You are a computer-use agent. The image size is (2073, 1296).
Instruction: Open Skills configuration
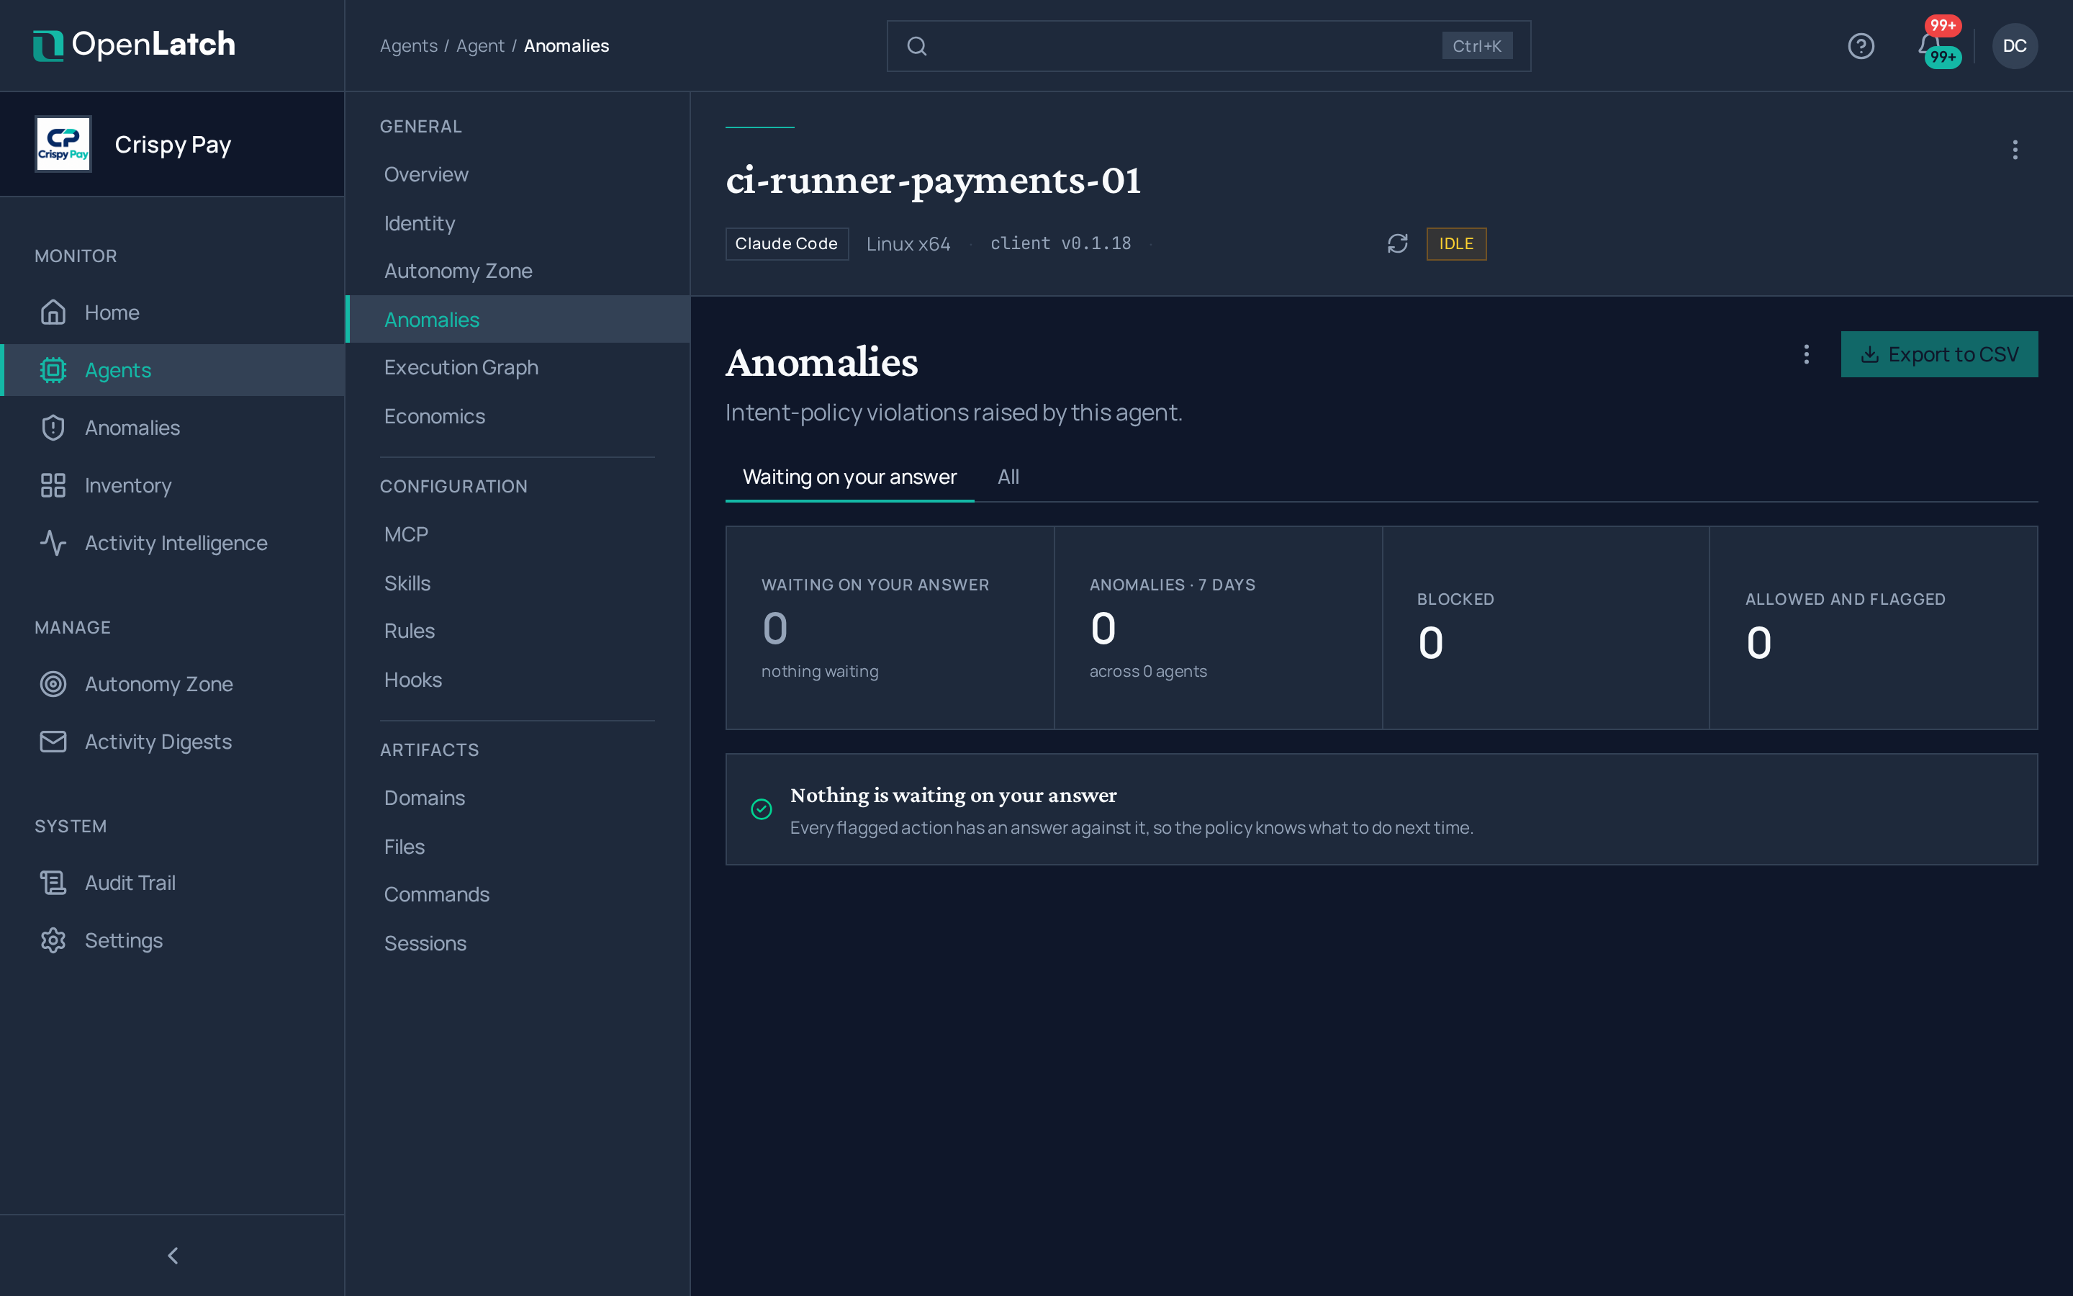coord(518,583)
